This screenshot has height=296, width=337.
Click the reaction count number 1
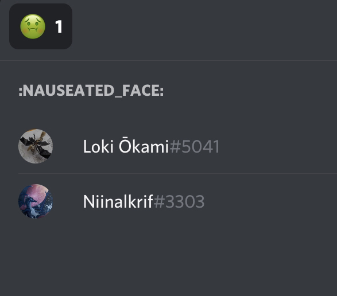pos(59,26)
